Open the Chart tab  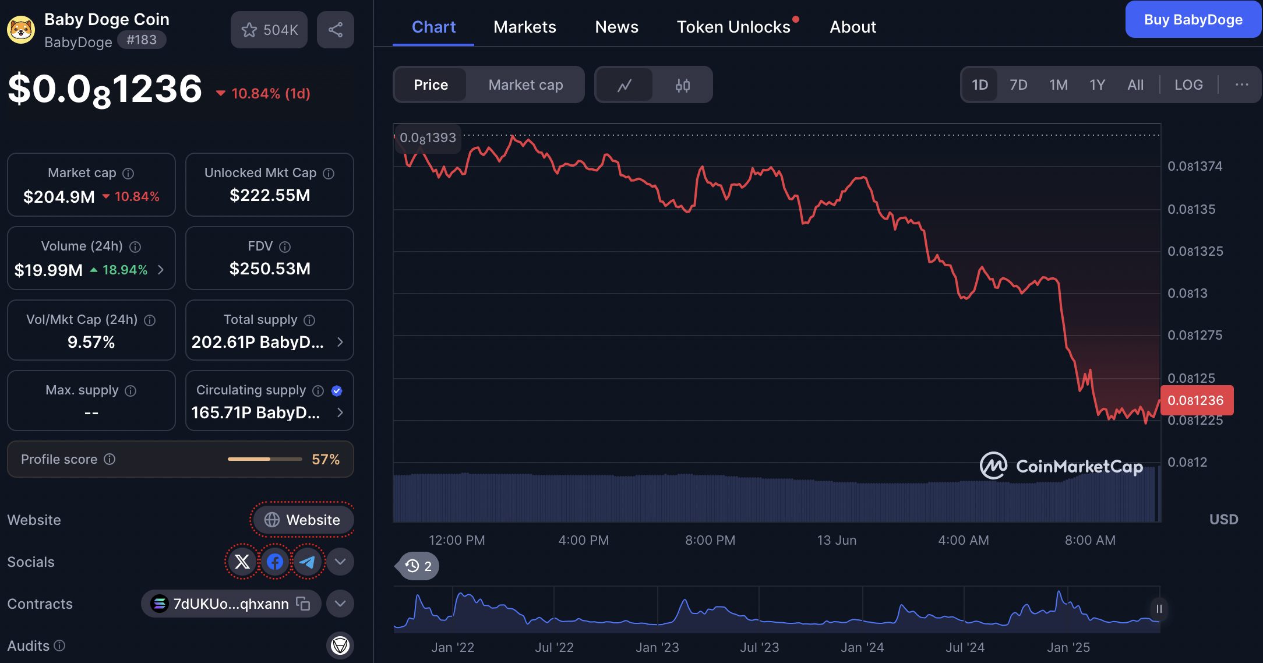point(433,27)
